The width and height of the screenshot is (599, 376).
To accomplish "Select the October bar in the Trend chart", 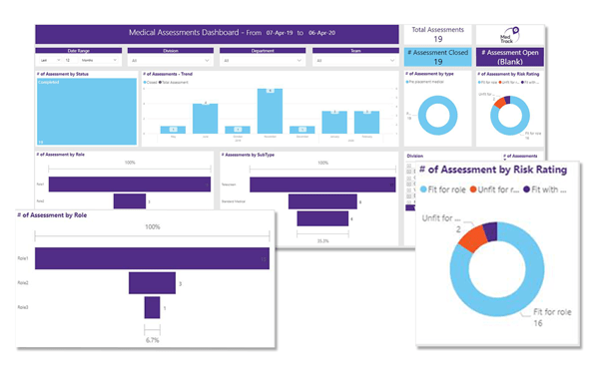I will [x=238, y=130].
